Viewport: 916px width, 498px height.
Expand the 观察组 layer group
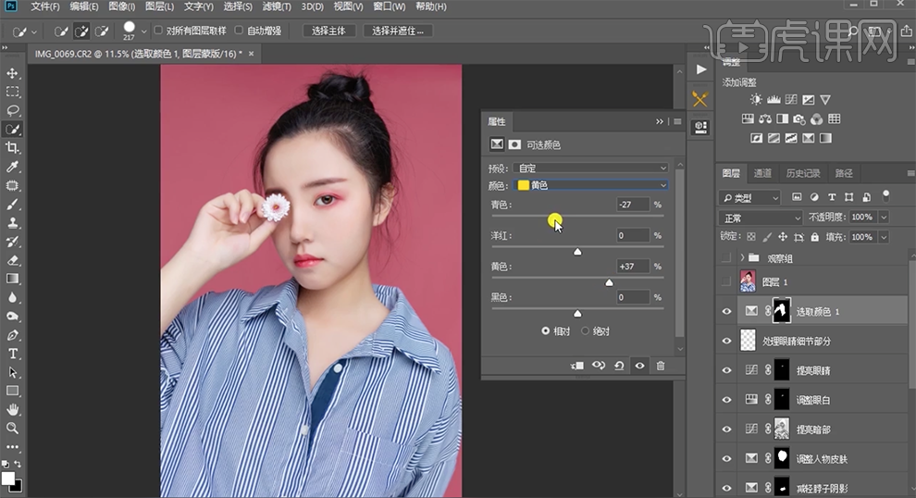click(742, 258)
